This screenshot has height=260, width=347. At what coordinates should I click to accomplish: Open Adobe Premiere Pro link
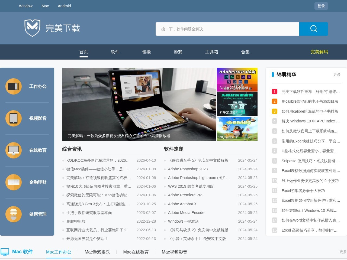(185, 195)
